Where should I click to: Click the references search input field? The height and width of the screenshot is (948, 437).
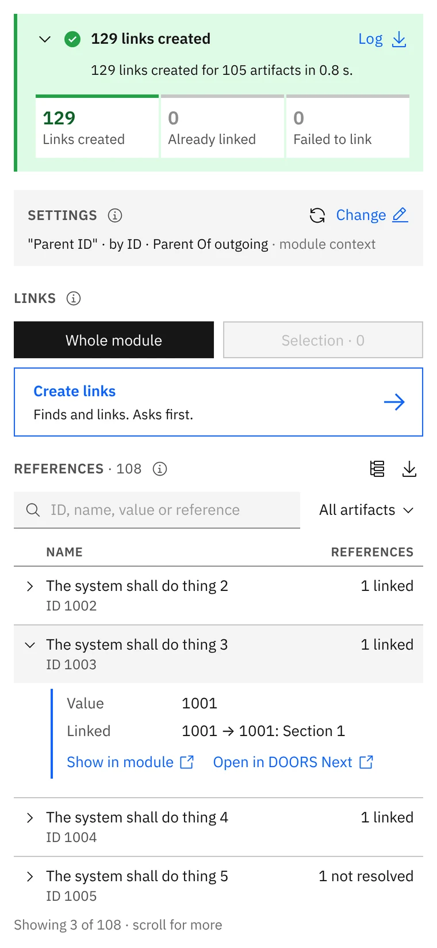157,510
